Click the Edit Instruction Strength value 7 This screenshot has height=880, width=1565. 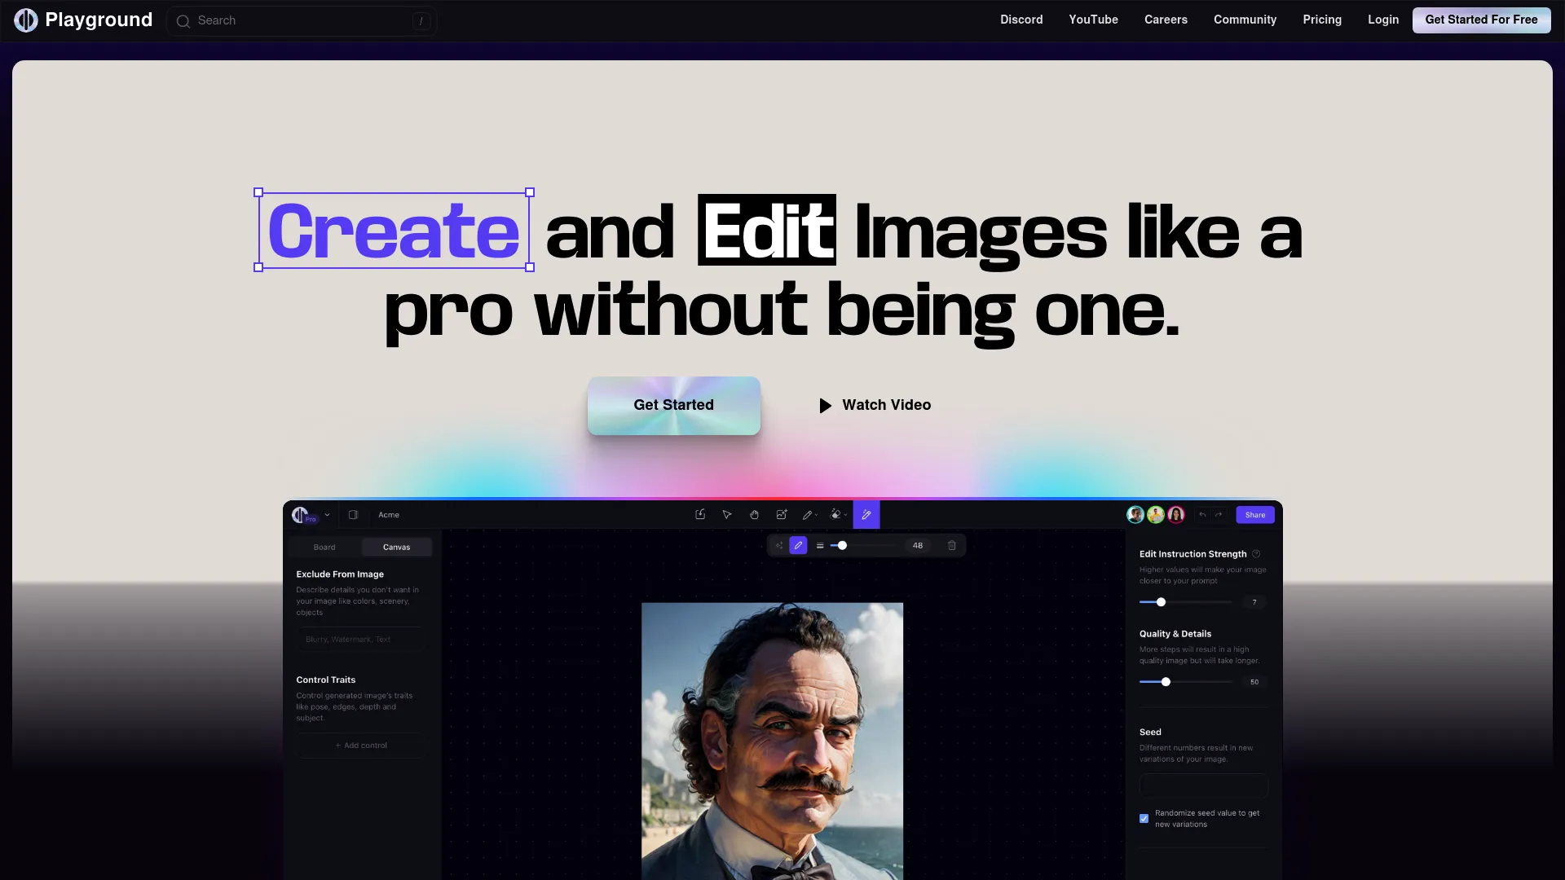[1254, 602]
